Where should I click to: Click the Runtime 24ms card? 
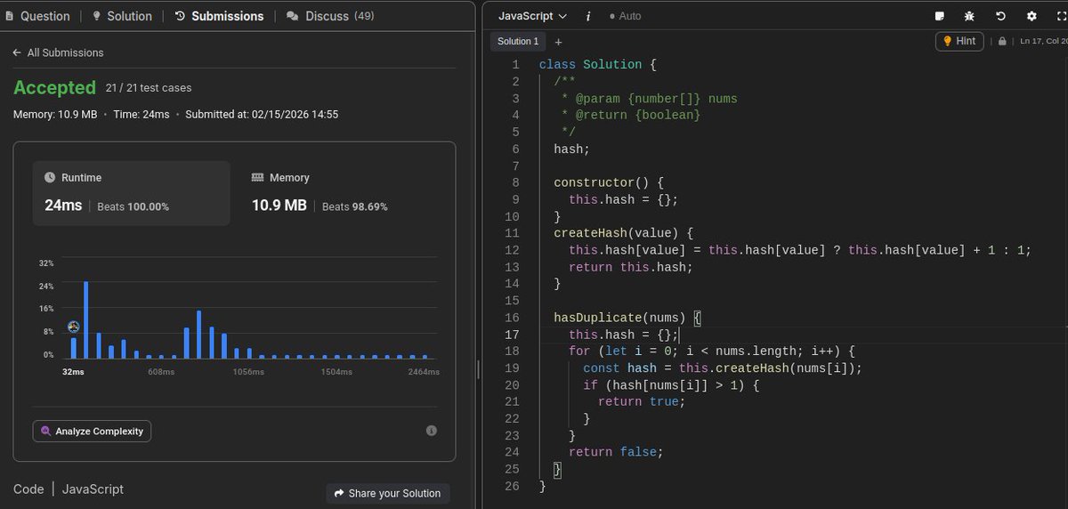point(132,193)
